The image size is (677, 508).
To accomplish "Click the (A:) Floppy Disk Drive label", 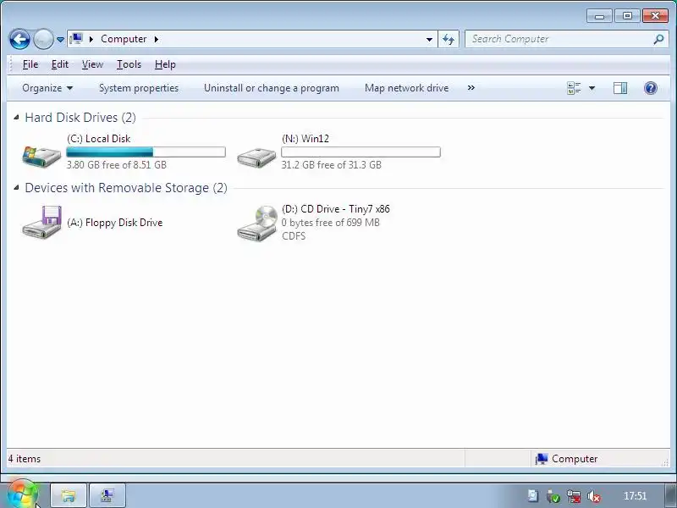I will [x=115, y=223].
